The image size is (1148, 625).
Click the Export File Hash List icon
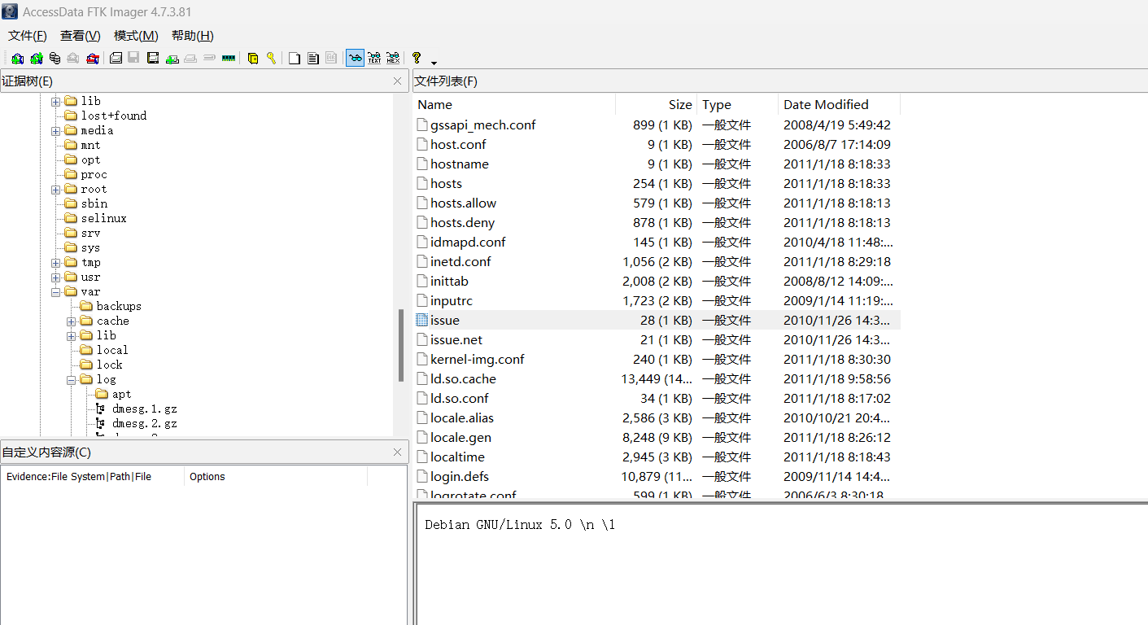click(313, 59)
